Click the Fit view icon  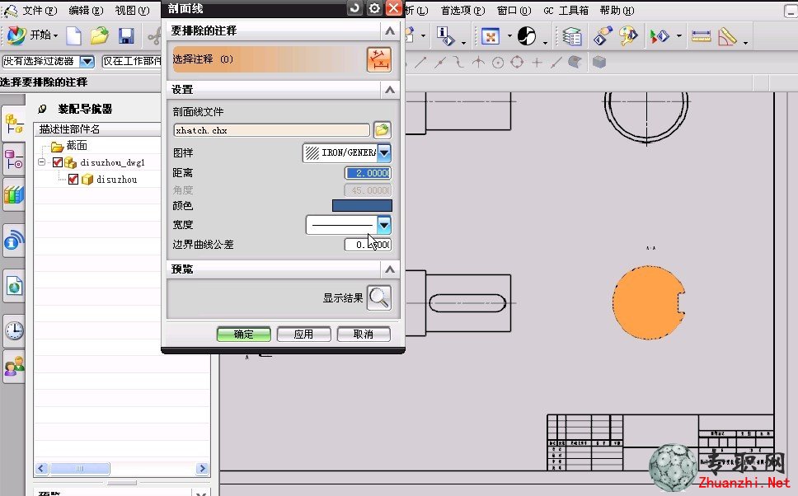click(491, 36)
